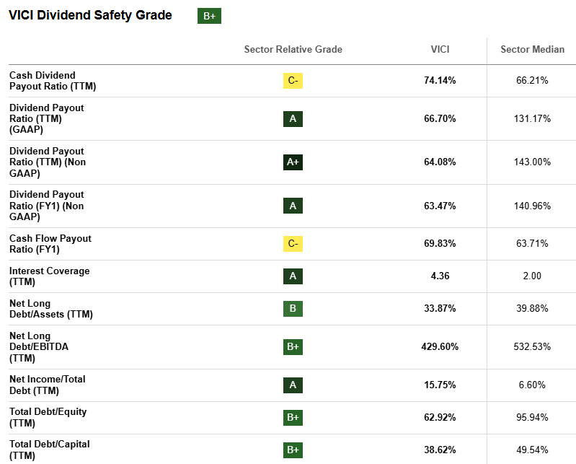Click the A grade badge for Net Income/Total Debt
Viewport: 576px width, 464px height.
pyautogui.click(x=293, y=385)
